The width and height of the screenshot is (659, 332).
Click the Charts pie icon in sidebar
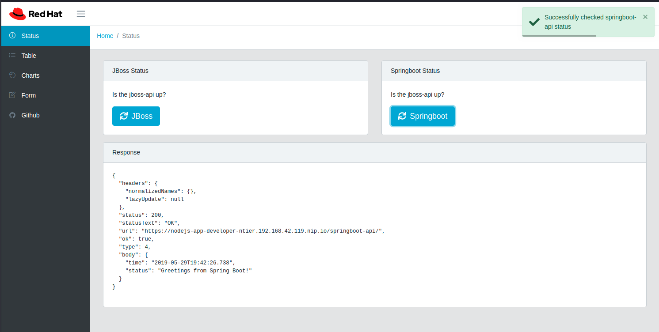(x=12, y=75)
